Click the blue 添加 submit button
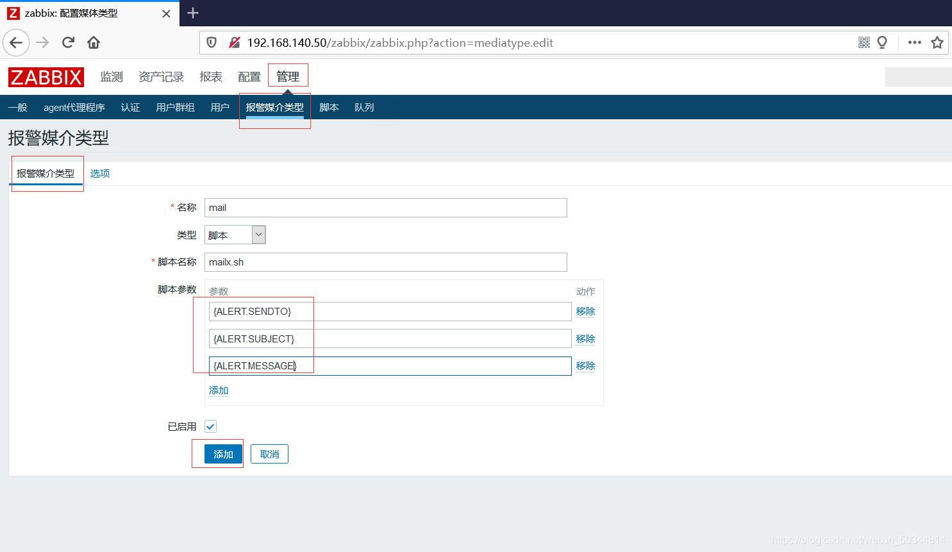This screenshot has height=552, width=952. click(x=223, y=454)
